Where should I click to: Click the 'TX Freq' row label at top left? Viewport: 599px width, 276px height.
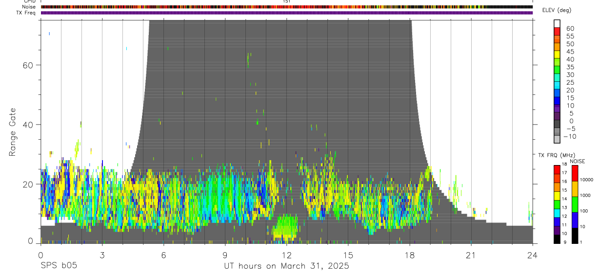coord(27,13)
